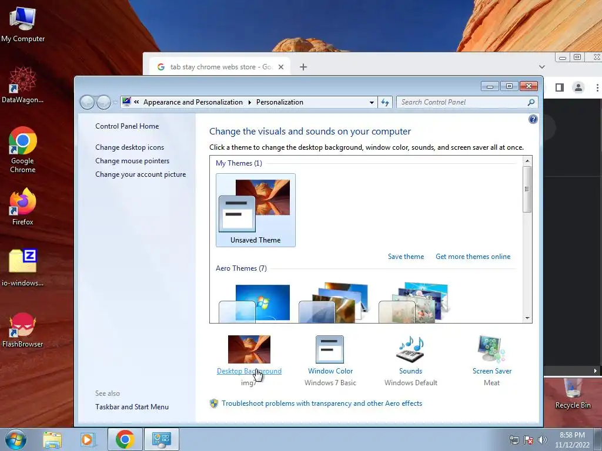Select the Unsaved Theme thumbnail
Image resolution: width=602 pixels, height=451 pixels.
[x=255, y=210]
